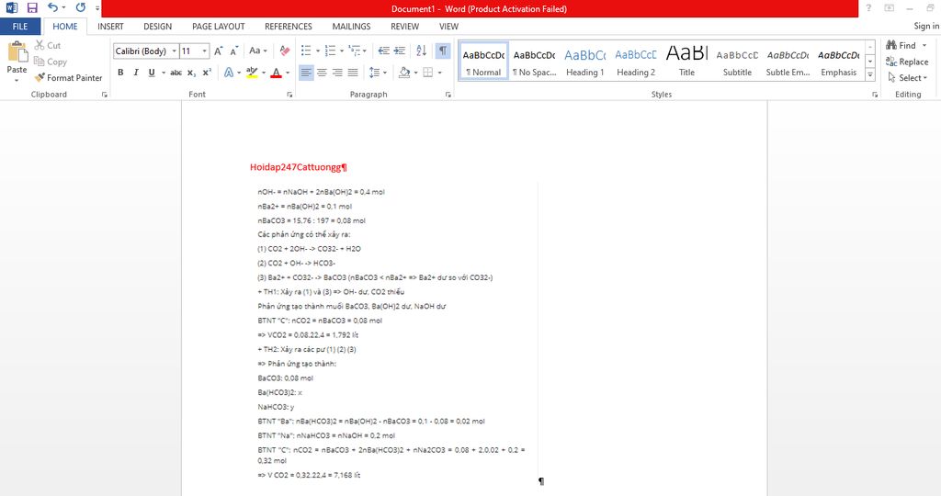Open borders dropdown arrow

click(440, 73)
